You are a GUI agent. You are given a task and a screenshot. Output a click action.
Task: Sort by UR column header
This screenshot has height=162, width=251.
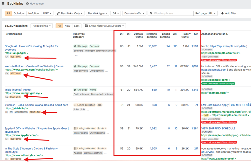129,34
